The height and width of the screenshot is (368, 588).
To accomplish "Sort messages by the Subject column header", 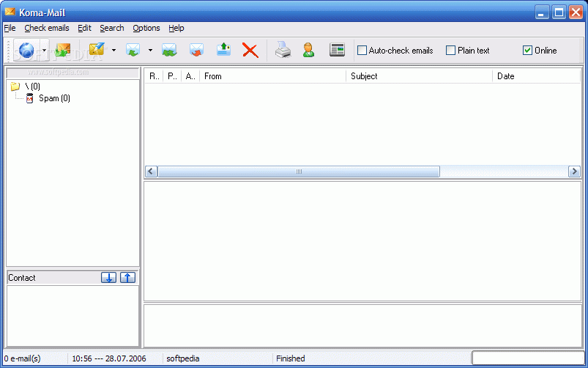I will (419, 76).
